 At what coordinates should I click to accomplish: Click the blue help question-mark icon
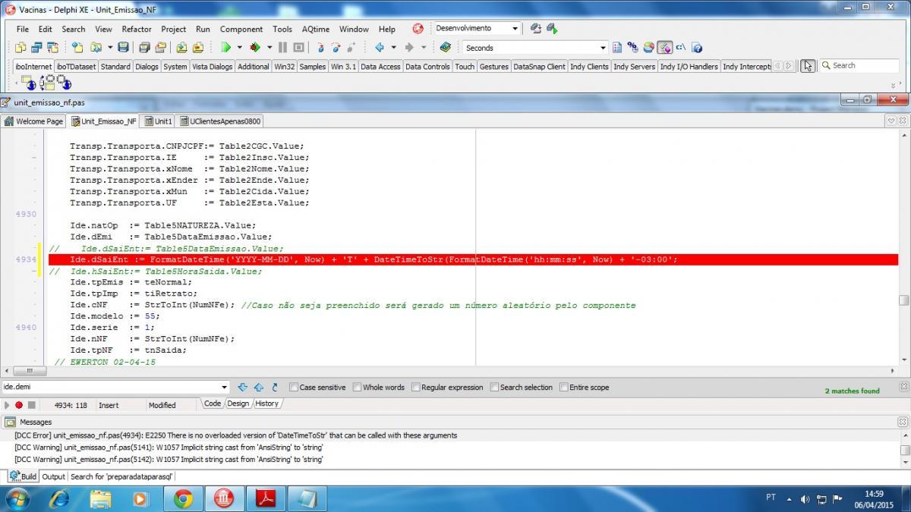[x=697, y=47]
